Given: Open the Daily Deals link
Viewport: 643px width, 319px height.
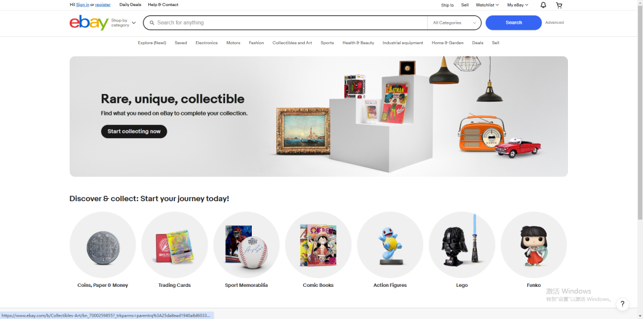Looking at the screenshot, I should pyautogui.click(x=130, y=5).
